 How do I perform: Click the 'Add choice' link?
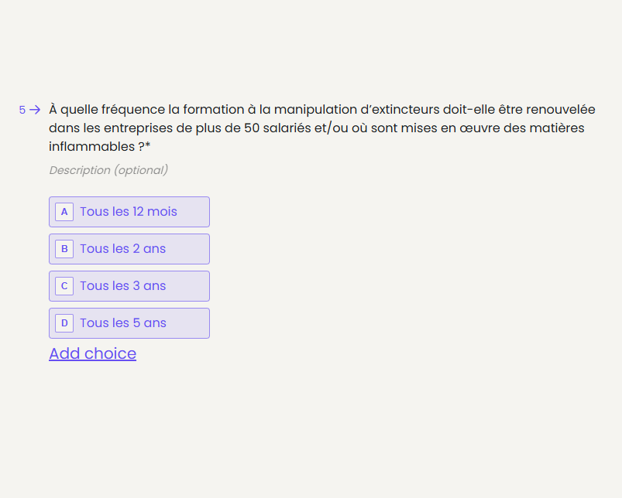[x=92, y=353]
